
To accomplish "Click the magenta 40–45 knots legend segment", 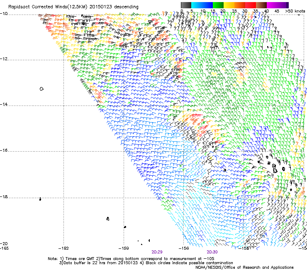I will click(x=272, y=5).
